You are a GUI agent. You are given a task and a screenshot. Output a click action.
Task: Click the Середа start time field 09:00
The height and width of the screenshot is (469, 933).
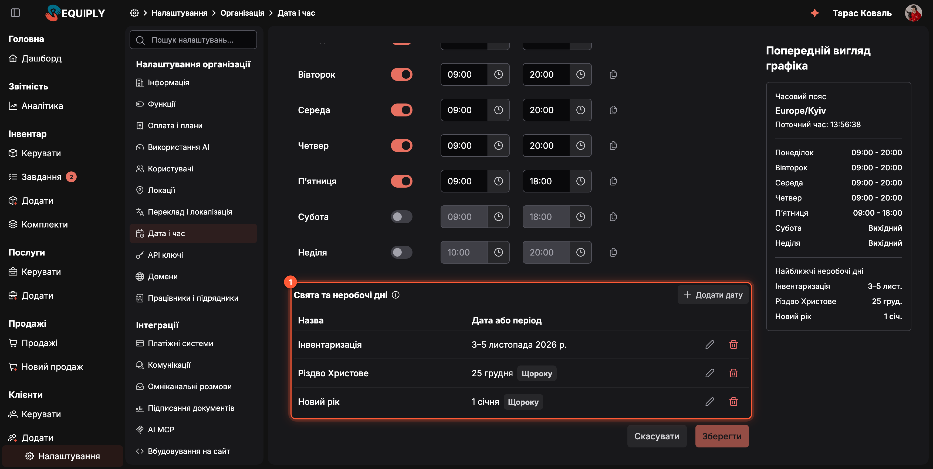[x=464, y=110]
